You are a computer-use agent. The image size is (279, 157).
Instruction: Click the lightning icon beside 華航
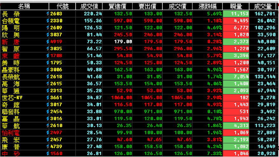[x=48, y=126]
